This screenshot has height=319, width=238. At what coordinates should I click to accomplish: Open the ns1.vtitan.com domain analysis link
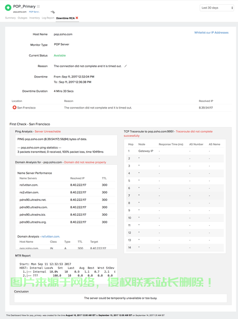click(x=50, y=237)
